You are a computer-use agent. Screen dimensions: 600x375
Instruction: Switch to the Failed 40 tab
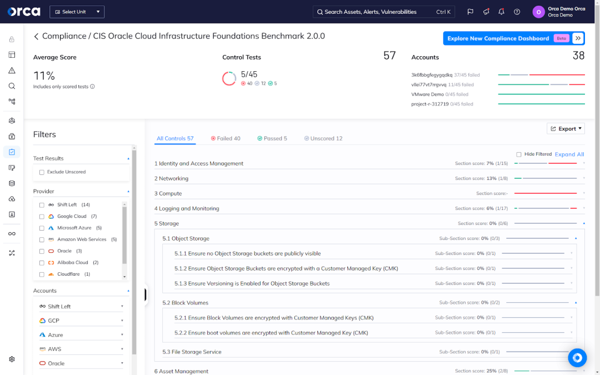pyautogui.click(x=226, y=138)
